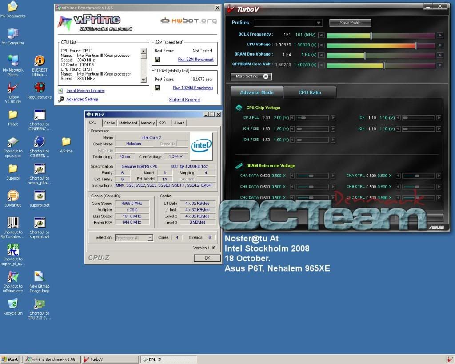Open the Profiles dropdown in TurboV
The image size is (455, 364).
pos(318,23)
